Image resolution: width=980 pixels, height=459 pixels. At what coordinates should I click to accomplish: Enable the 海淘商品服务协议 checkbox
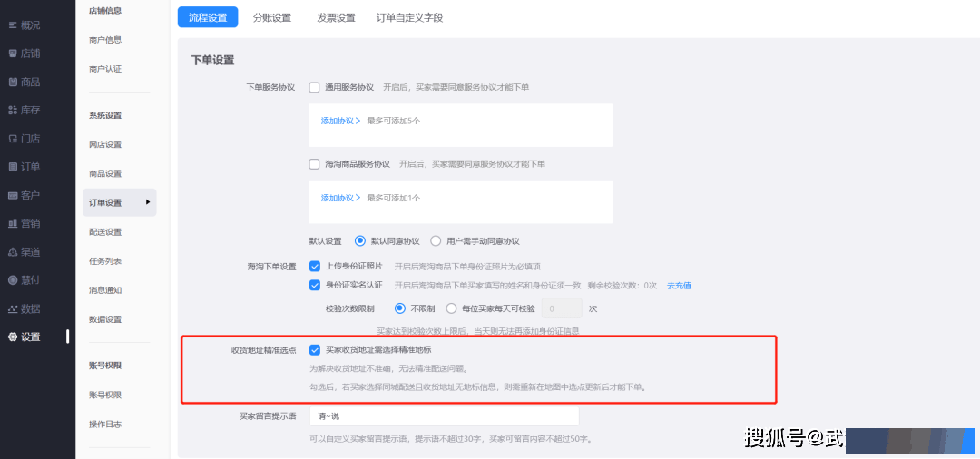pyautogui.click(x=314, y=164)
